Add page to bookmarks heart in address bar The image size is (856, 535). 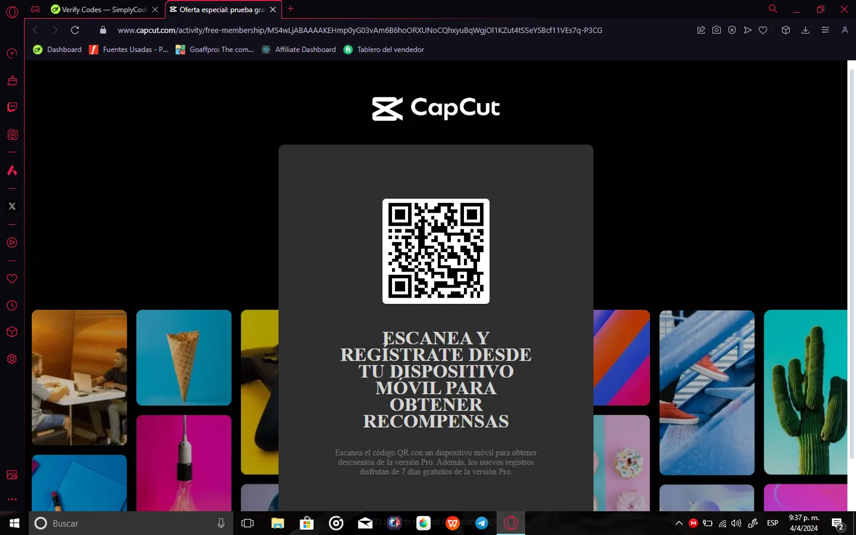click(763, 30)
